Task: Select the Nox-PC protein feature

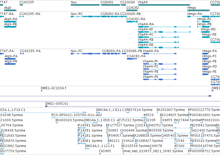Action: (86, 54)
